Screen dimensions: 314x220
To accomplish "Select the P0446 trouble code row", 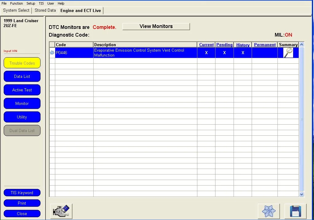I will 174,53.
